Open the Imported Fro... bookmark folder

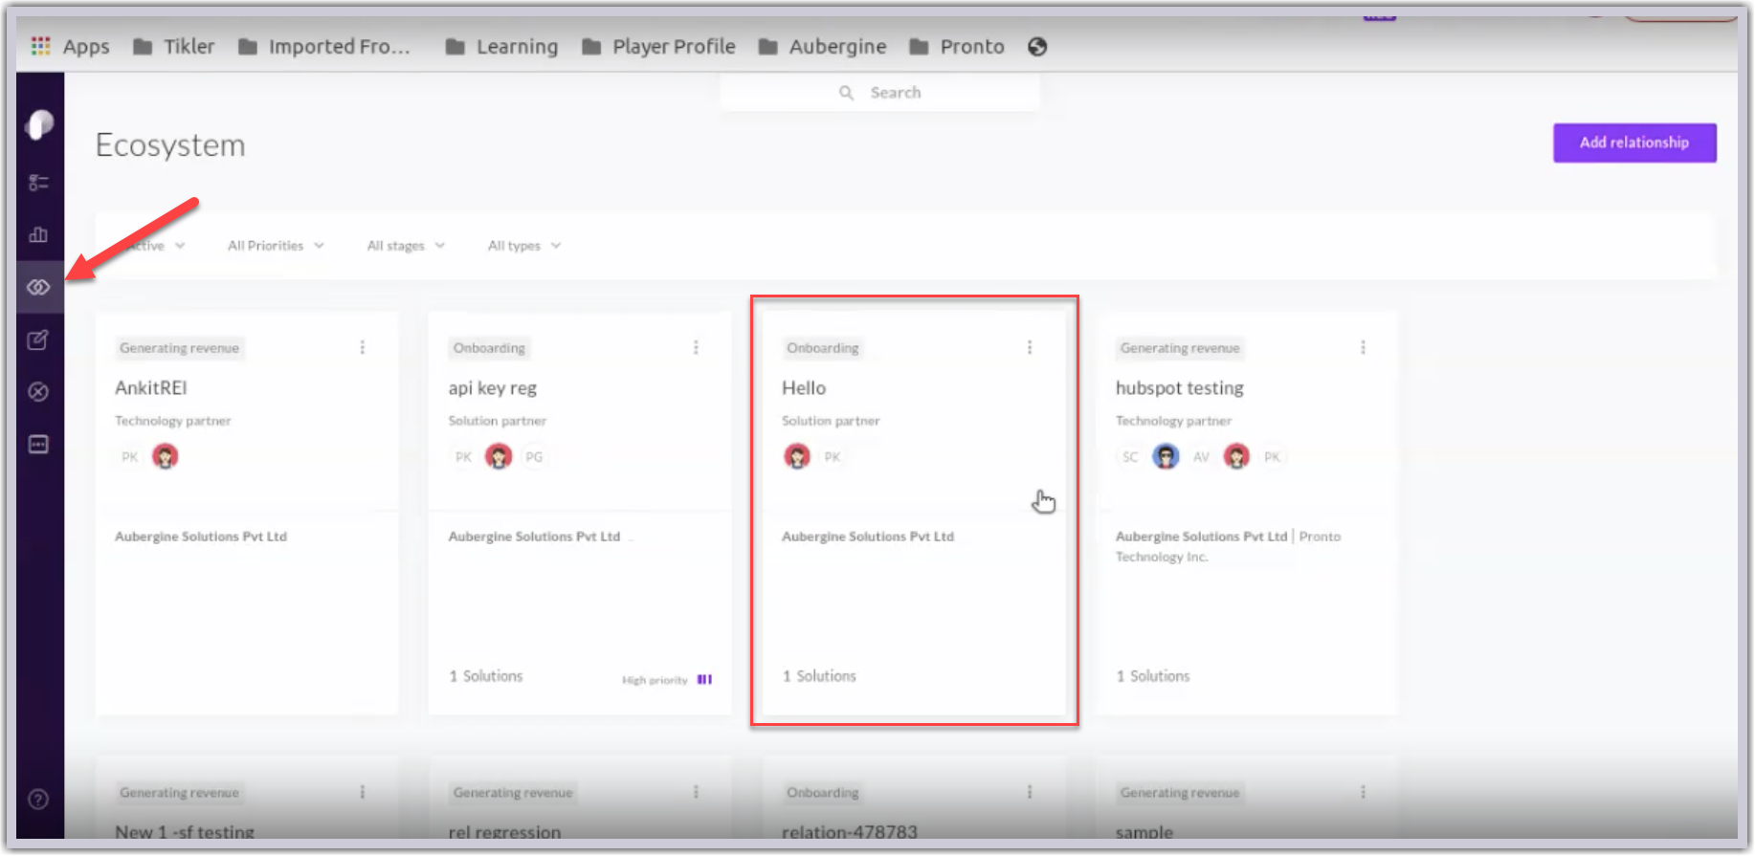tap(324, 46)
